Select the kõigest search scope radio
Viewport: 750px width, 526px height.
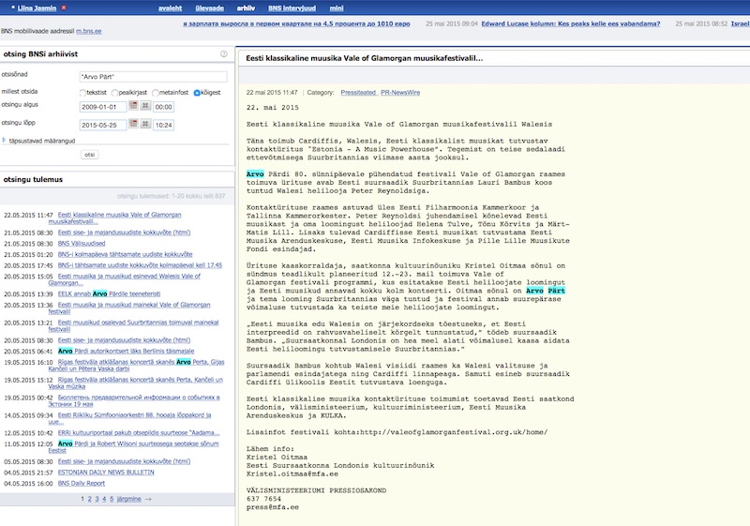197,93
